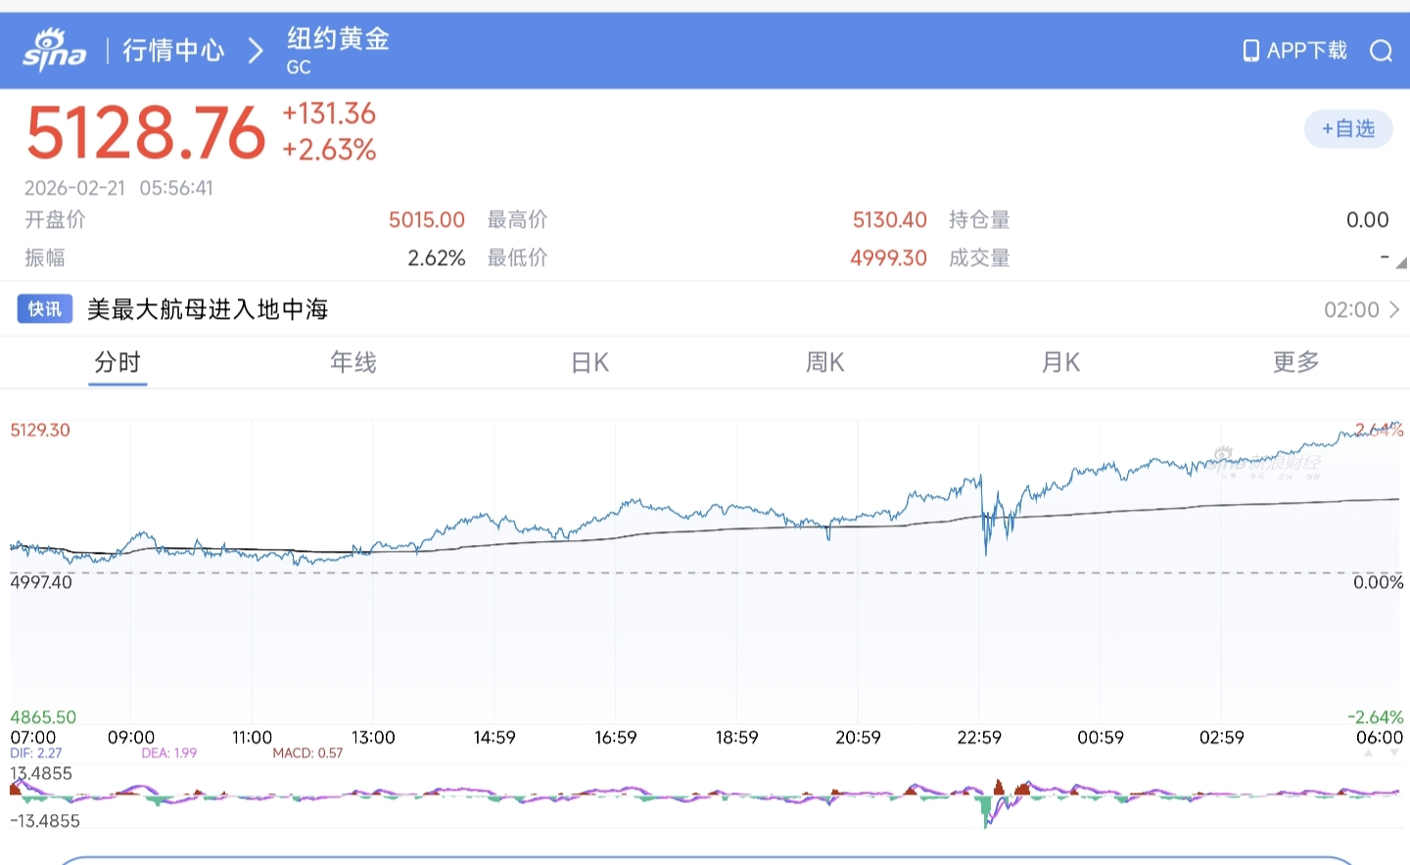Expand the quote details corner triangle

point(1401,262)
